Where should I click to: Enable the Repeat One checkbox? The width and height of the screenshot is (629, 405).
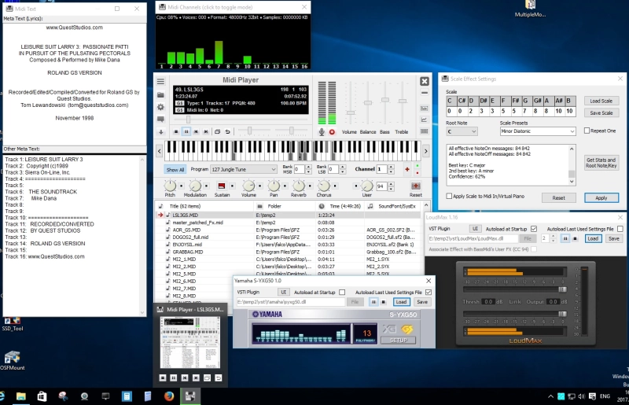click(x=587, y=131)
